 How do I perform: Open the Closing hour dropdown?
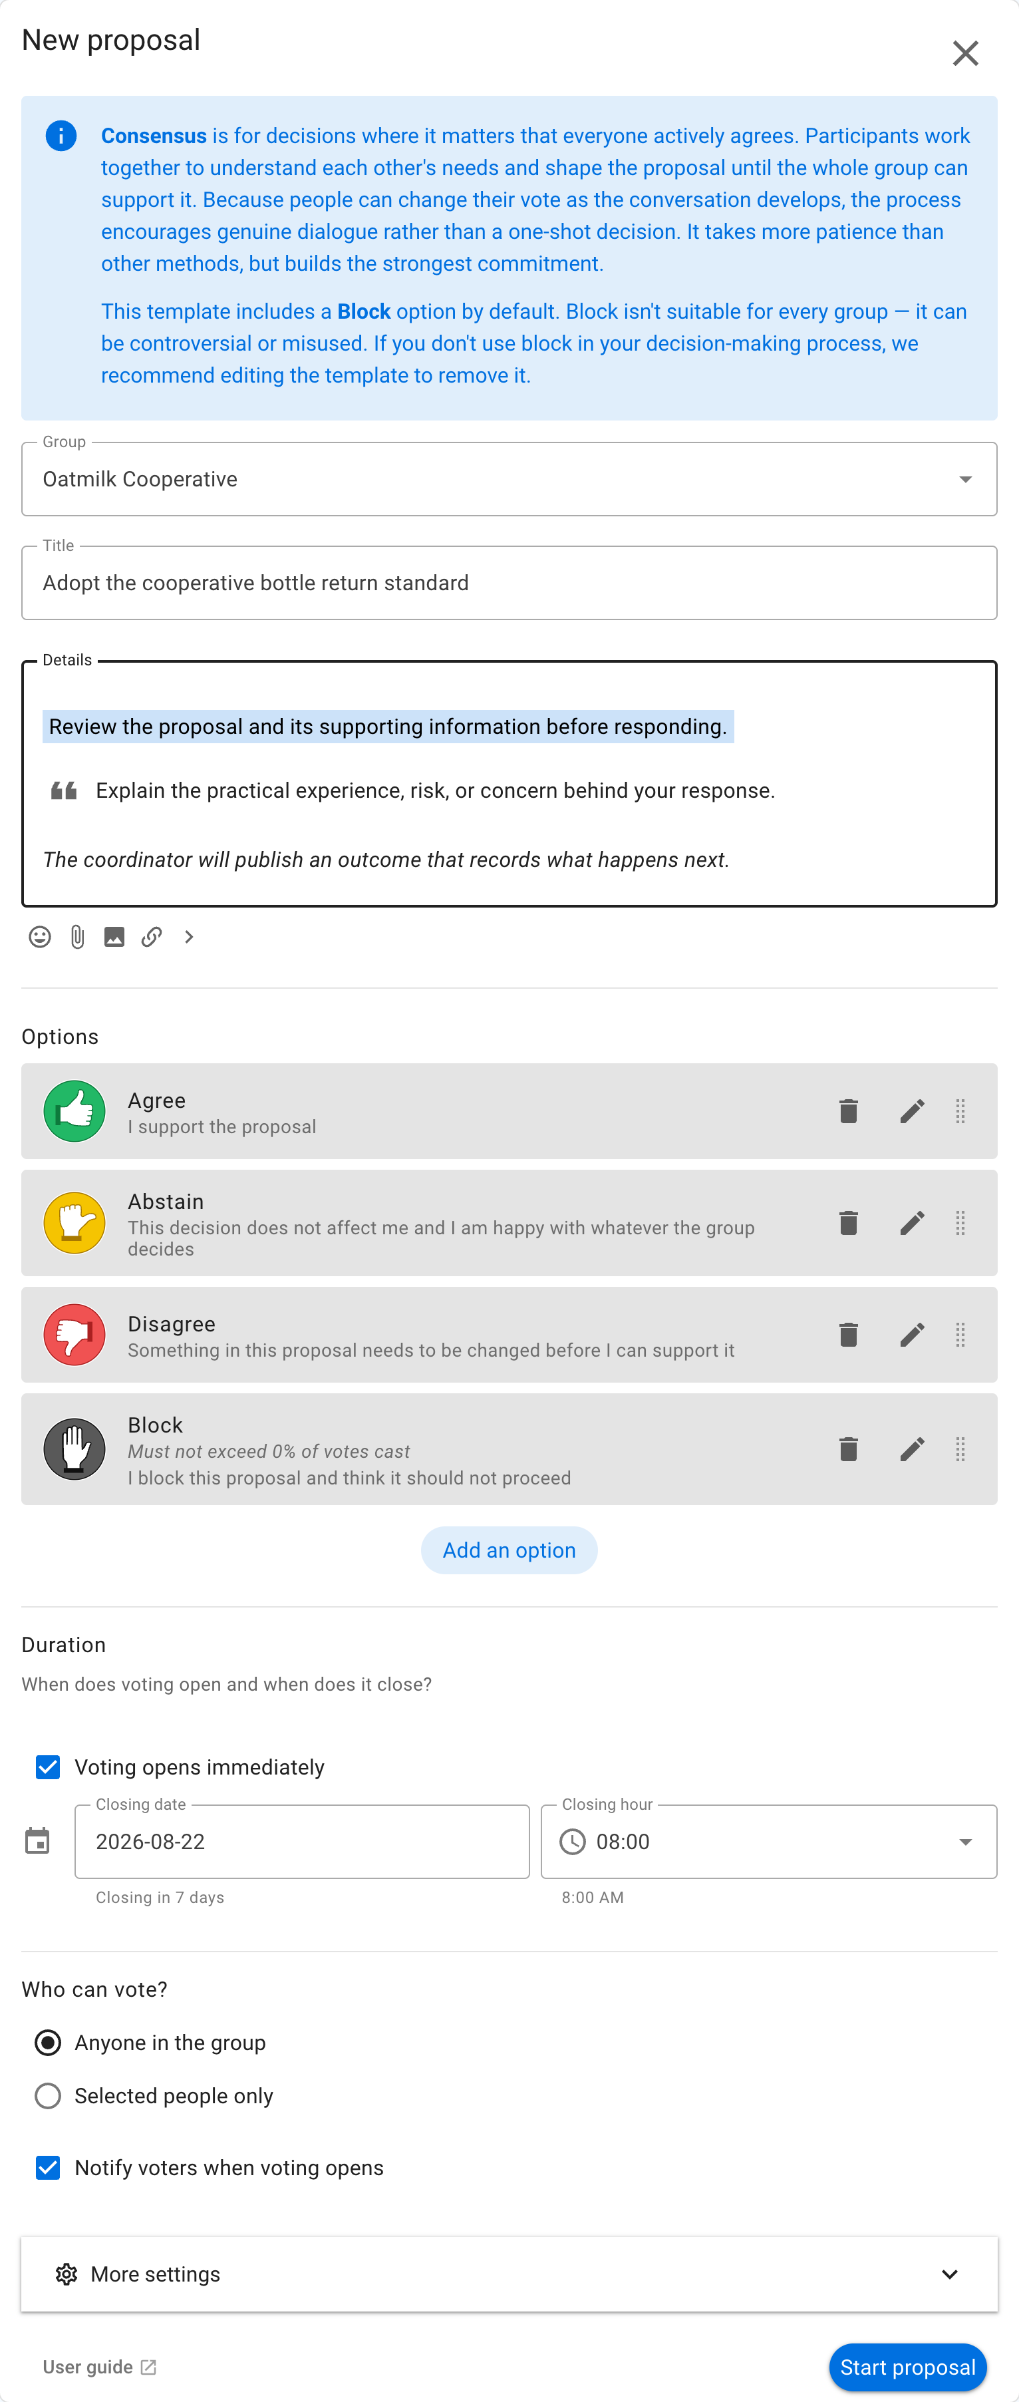[x=768, y=1840]
